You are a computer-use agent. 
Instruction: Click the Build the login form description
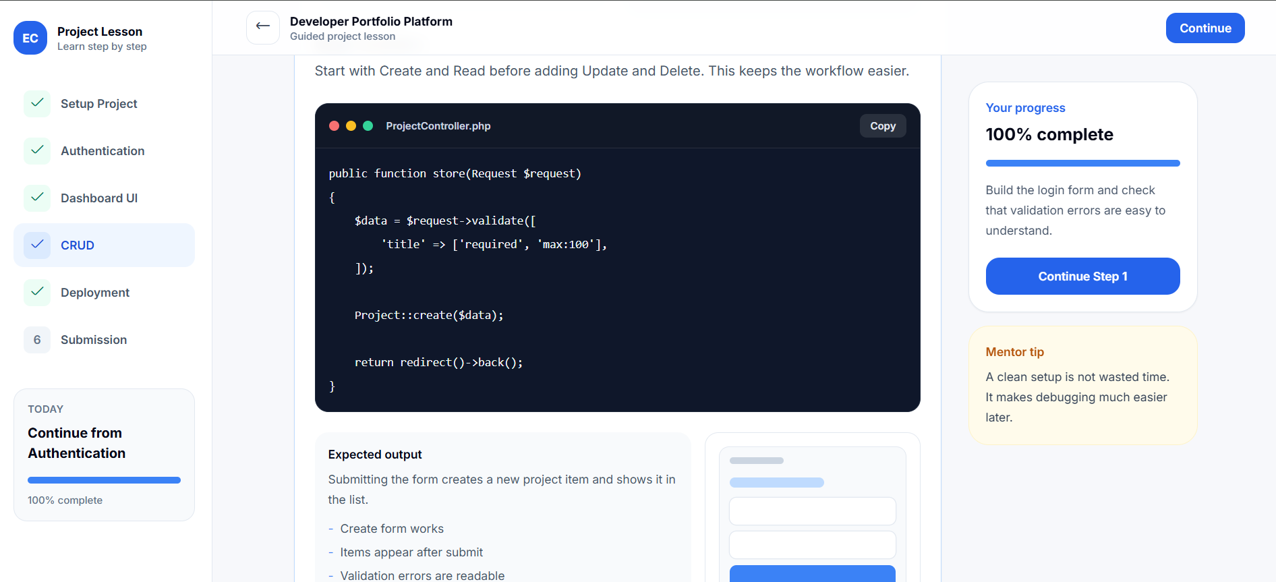1076,210
